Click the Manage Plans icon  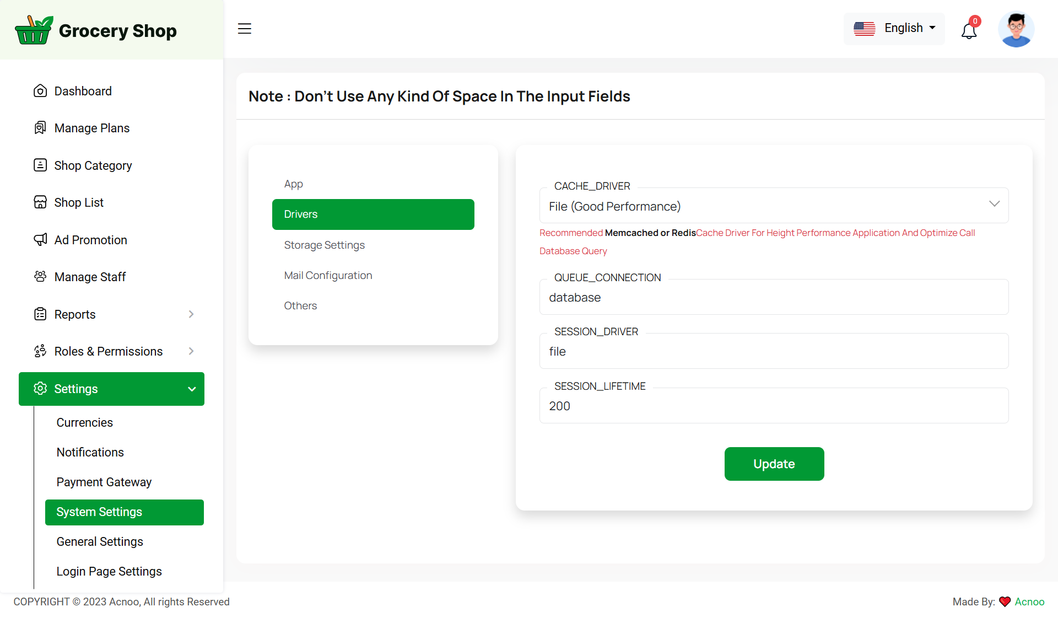40,128
